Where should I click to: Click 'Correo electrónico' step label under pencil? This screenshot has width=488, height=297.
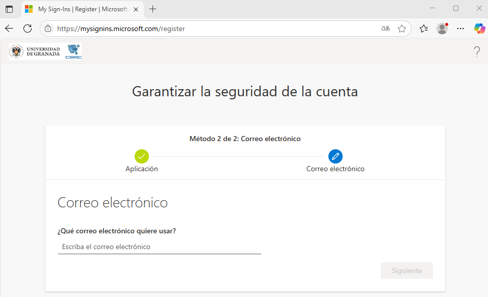336,169
